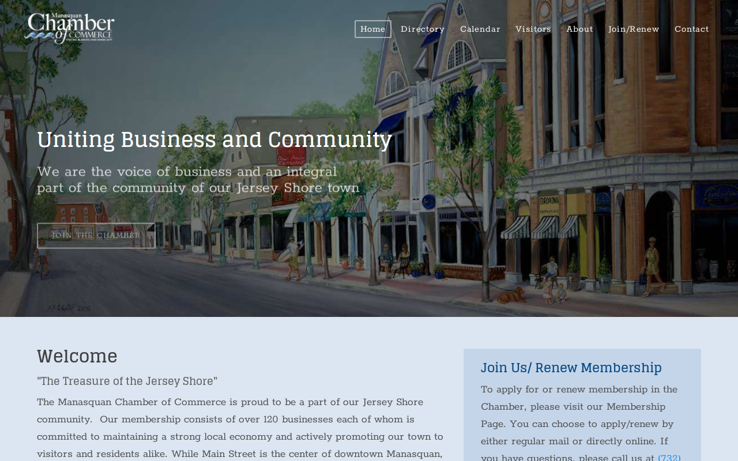738x461 pixels.
Task: Click the "voice of business" hero subtitle
Action: [x=198, y=180]
